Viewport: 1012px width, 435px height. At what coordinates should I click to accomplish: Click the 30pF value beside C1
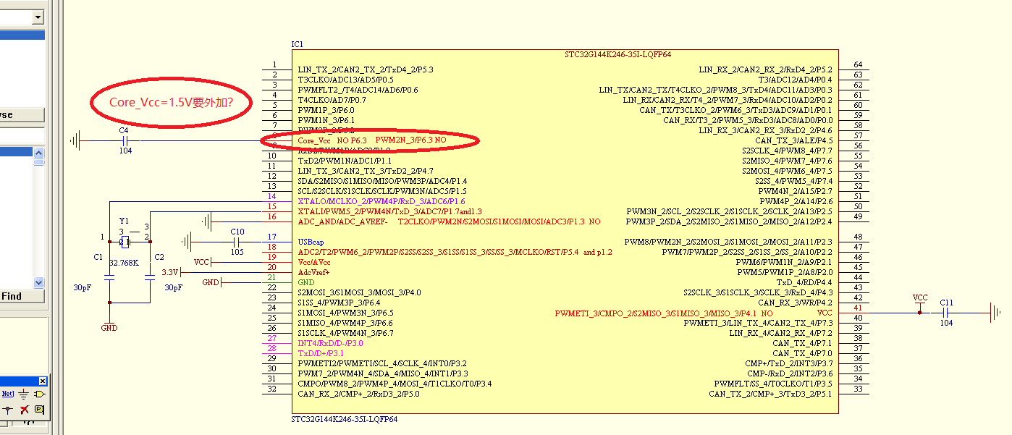(82, 287)
